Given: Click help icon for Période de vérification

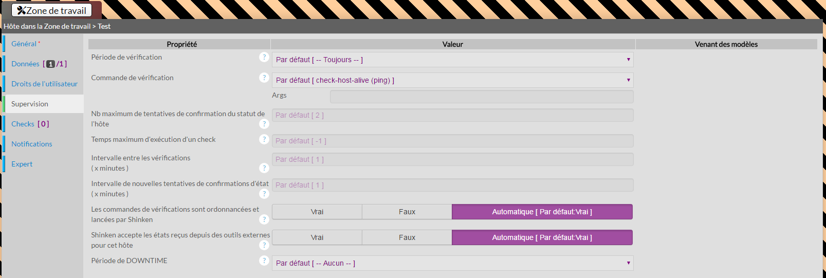Looking at the screenshot, I should (x=264, y=57).
